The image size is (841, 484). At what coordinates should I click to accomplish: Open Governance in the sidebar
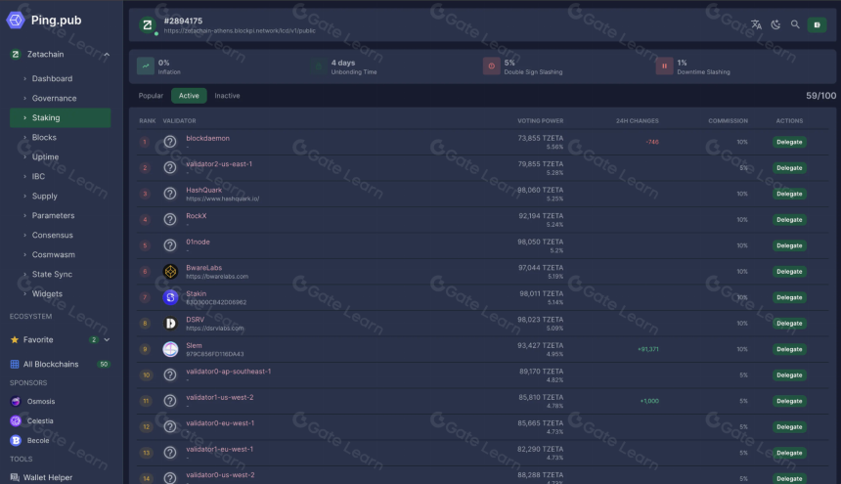click(x=54, y=98)
